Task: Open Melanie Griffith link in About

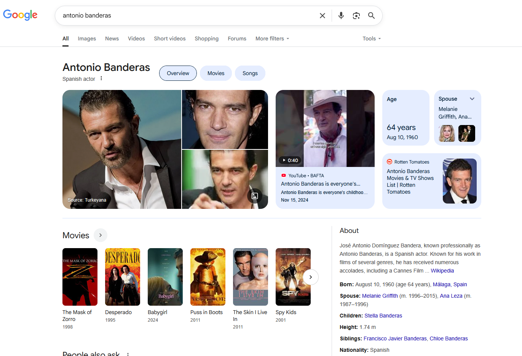Action: pyautogui.click(x=380, y=296)
